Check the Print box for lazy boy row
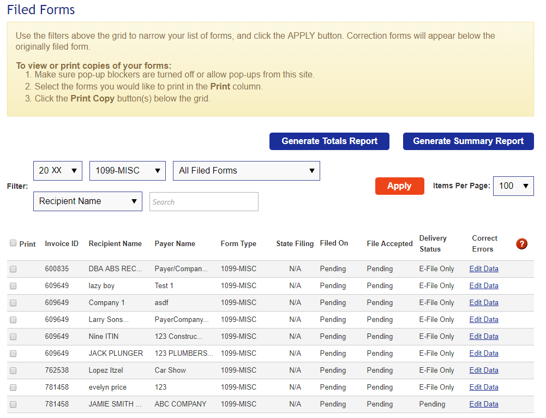Screen dimensions: 546x418 pyautogui.click(x=13, y=286)
